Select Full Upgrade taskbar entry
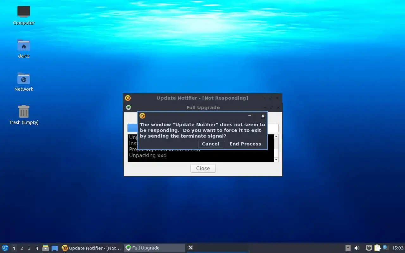 (154, 248)
